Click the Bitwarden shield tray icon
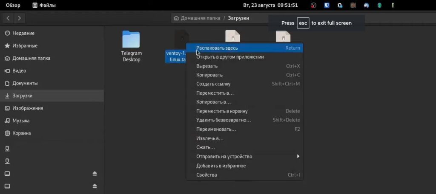This screenshot has width=436, height=194. 327,6
